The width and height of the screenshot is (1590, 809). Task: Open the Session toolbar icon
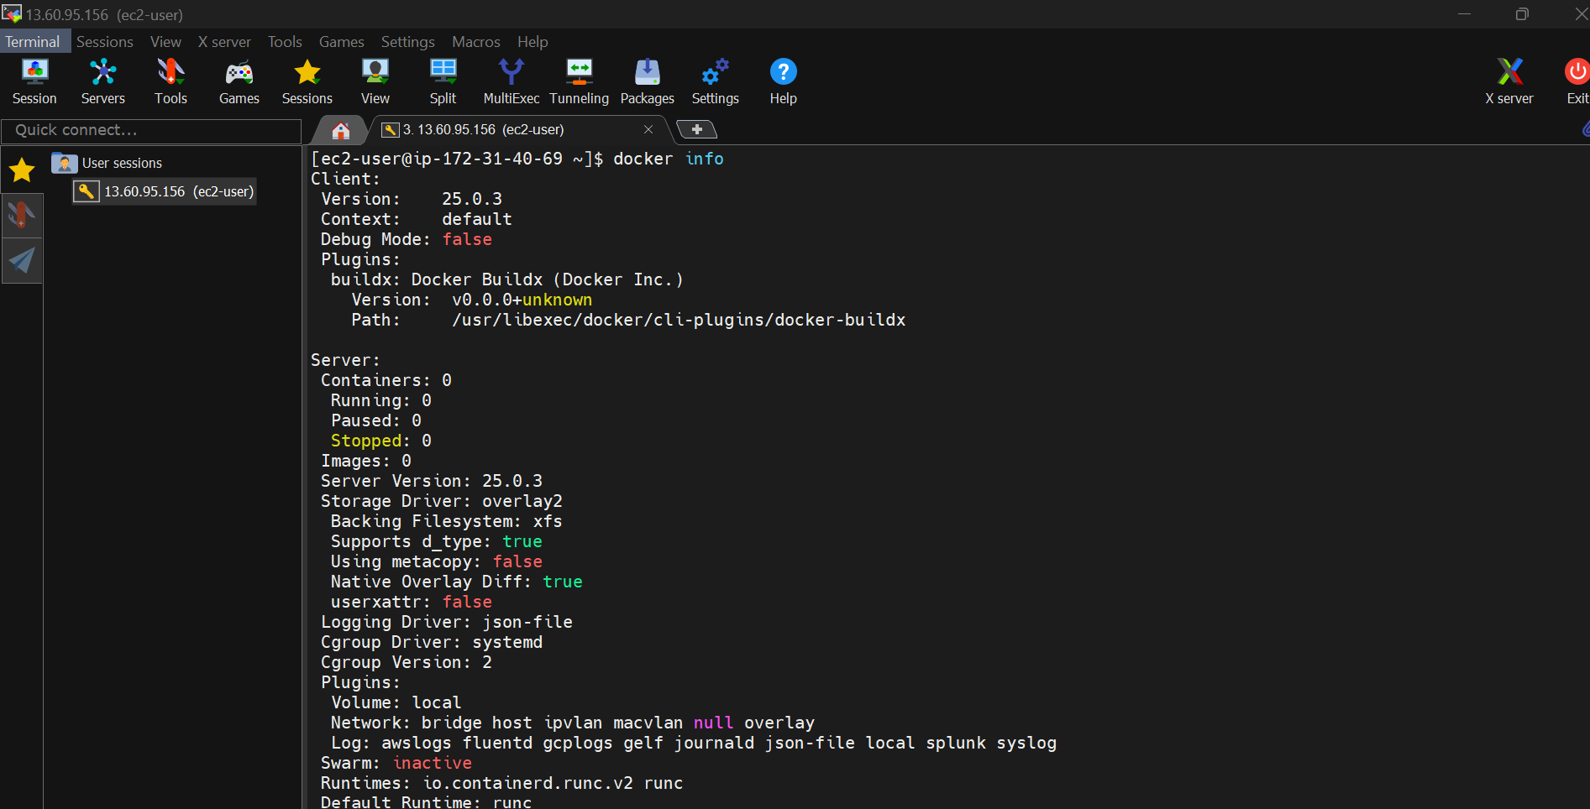pos(34,81)
